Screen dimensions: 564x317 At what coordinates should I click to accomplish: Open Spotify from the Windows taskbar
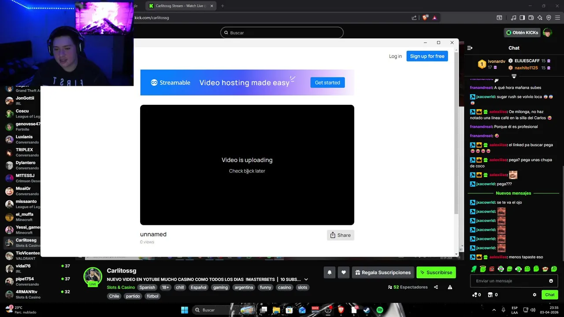(380, 310)
